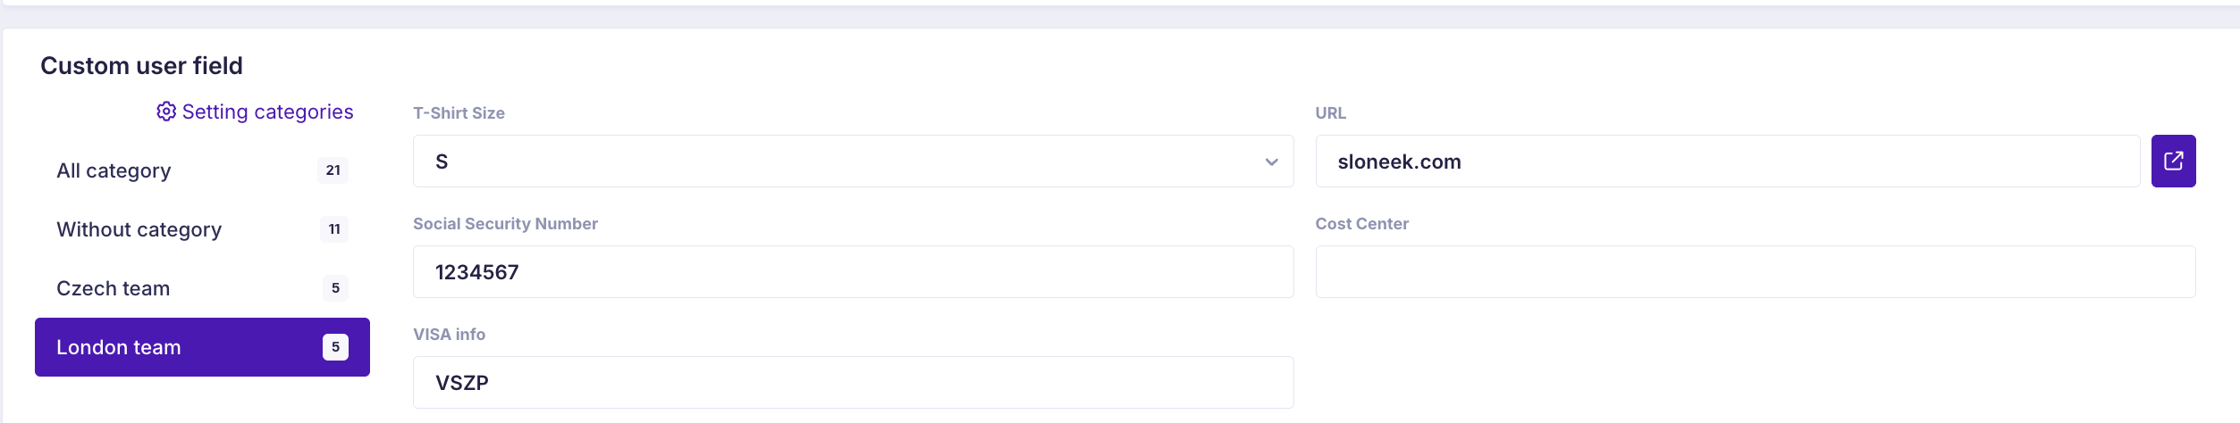2240x423 pixels.
Task: Click the 5 count badge on Czech team
Action: tap(335, 288)
